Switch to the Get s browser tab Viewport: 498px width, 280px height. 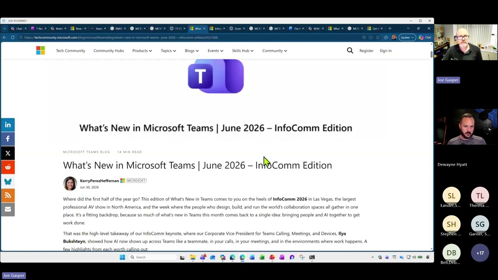(x=374, y=28)
